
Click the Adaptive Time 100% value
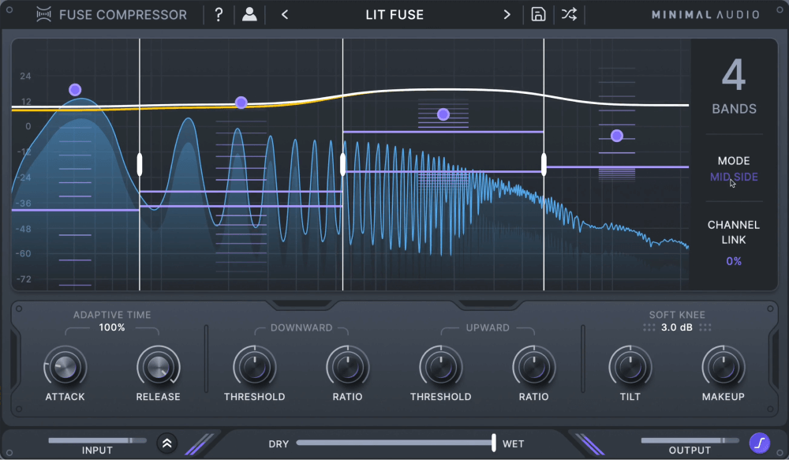[x=112, y=327]
